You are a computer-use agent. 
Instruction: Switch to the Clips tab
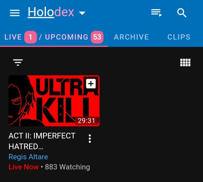tap(179, 37)
